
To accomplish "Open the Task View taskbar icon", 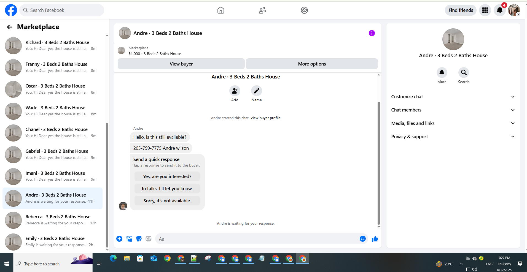I will pyautogui.click(x=99, y=264).
